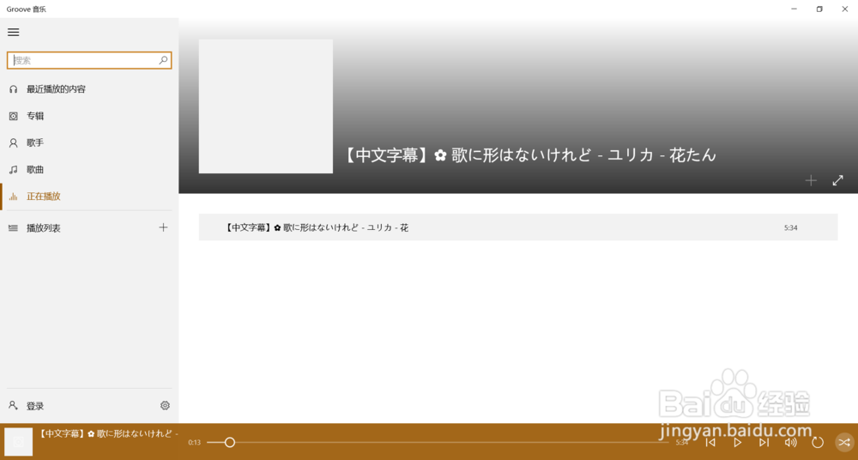Viewport: 858px width, 460px height.
Task: Skip to previous track
Action: click(x=710, y=442)
